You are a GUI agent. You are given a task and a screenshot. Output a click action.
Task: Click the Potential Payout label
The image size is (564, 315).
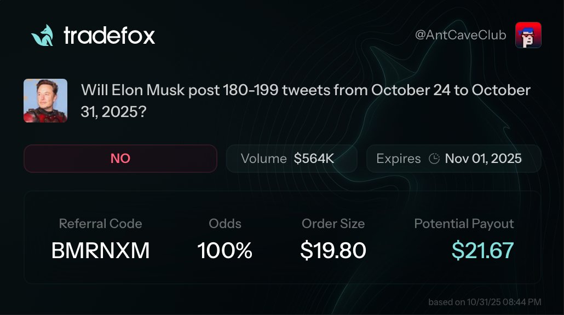[x=464, y=224]
